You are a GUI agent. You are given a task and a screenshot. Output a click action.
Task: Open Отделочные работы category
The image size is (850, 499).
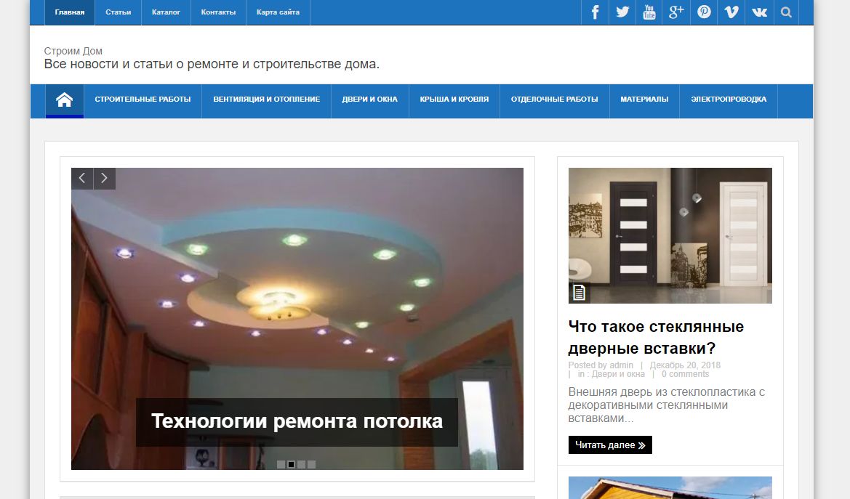click(x=555, y=100)
